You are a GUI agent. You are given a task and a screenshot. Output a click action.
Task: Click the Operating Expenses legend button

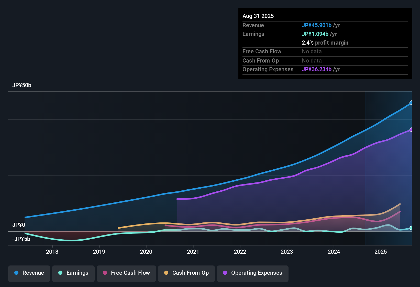pos(252,273)
